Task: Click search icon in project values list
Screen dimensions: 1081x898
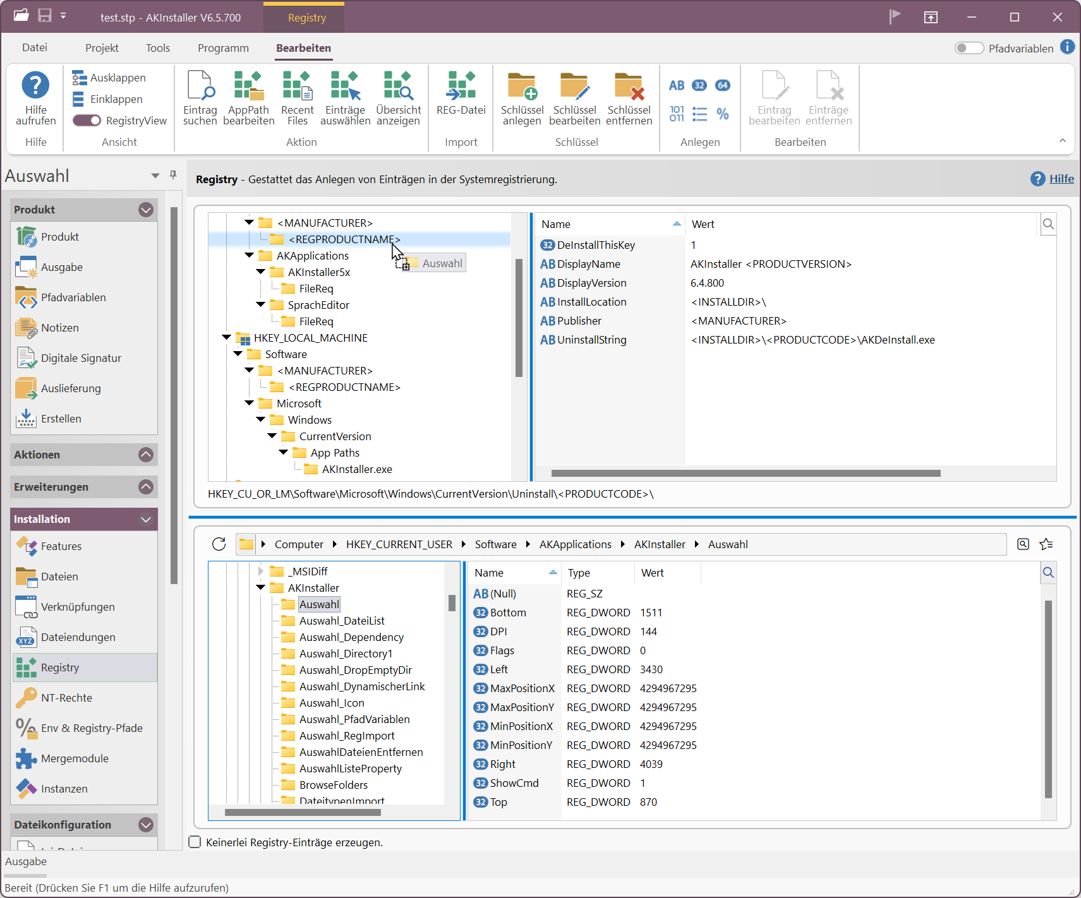Action: 1048,224
